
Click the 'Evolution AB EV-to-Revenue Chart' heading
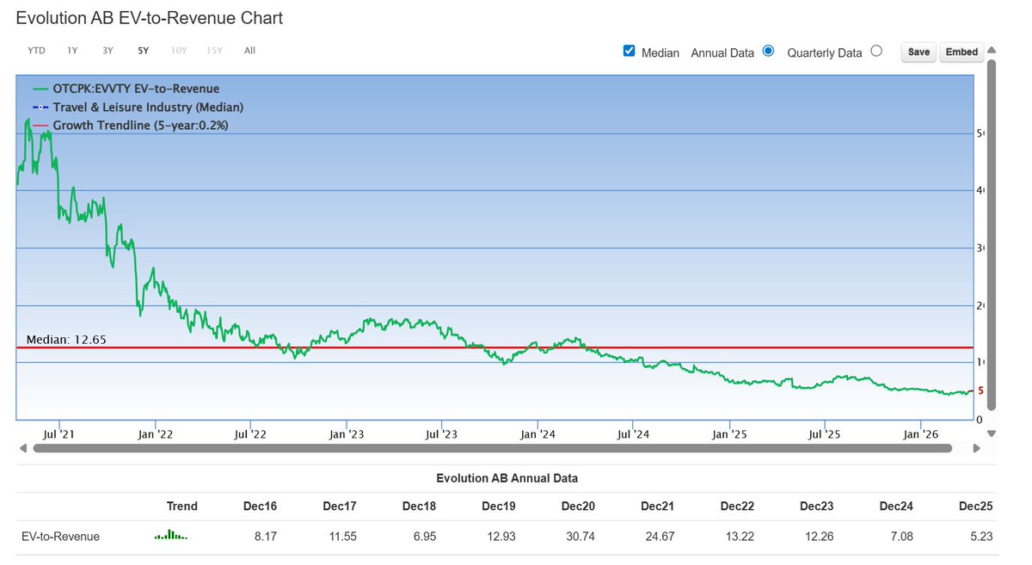[x=150, y=17]
